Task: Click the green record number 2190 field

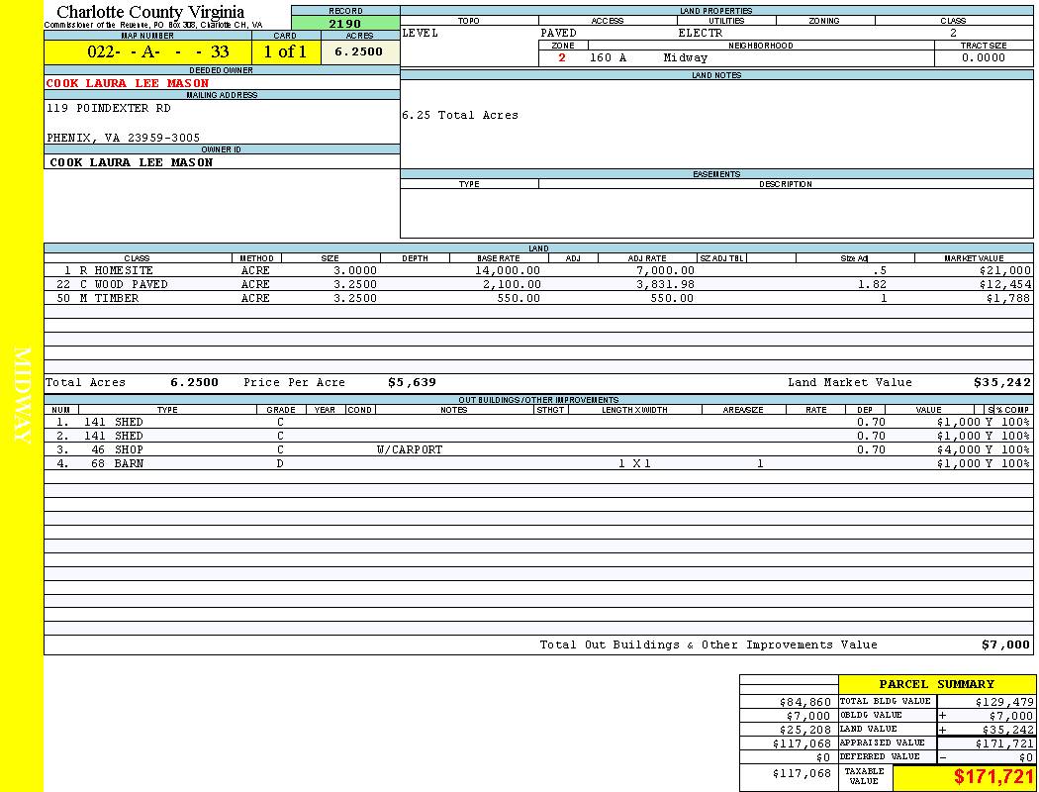Action: (345, 24)
